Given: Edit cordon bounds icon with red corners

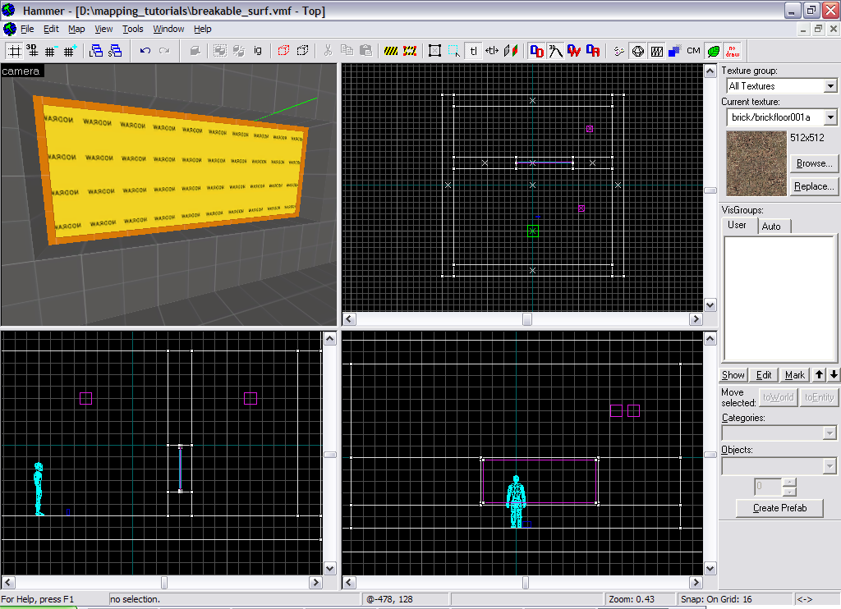Looking at the screenshot, I should coord(410,51).
